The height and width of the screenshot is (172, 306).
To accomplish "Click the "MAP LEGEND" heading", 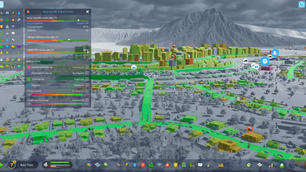I will [33, 62].
